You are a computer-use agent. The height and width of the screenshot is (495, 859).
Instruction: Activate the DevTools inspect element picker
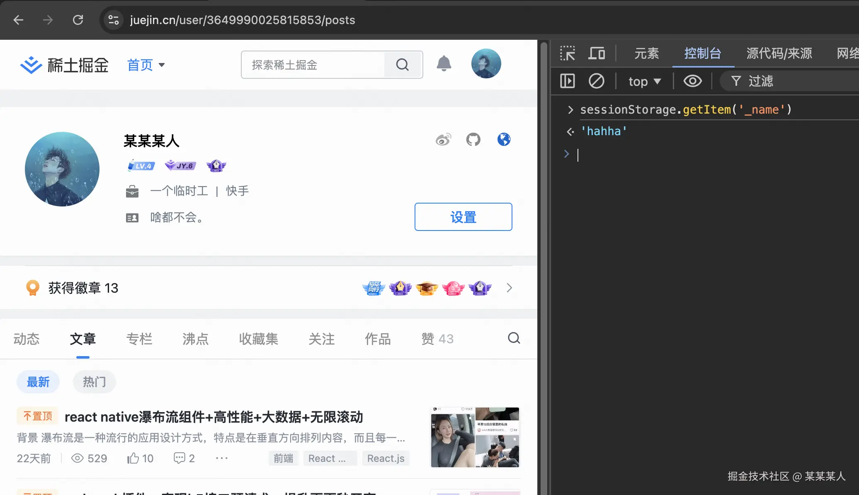(567, 53)
